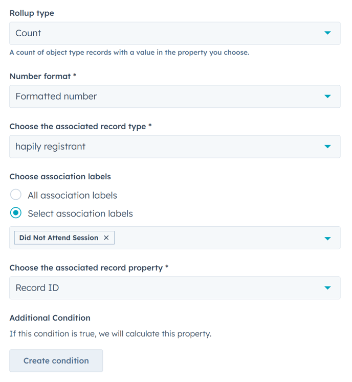Click the caret arrow on Number format dropdown
Screen dimensions: 352x382
click(327, 97)
